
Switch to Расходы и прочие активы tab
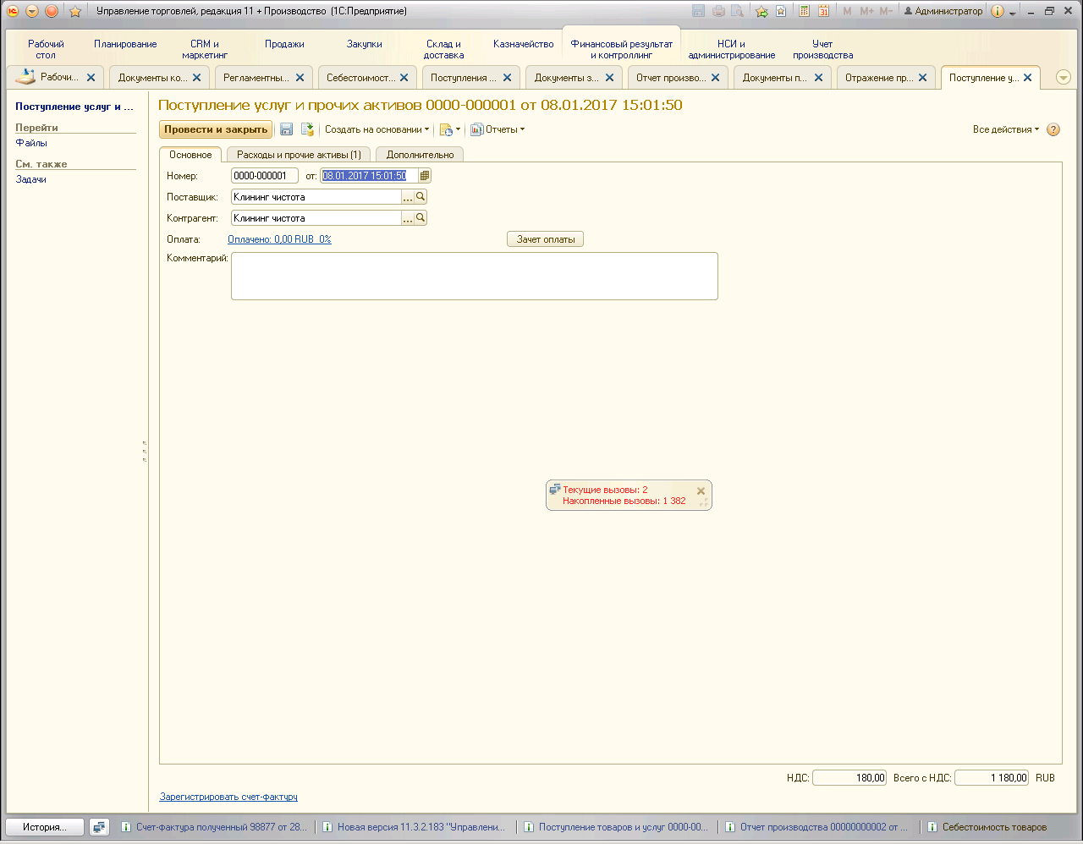coord(299,155)
